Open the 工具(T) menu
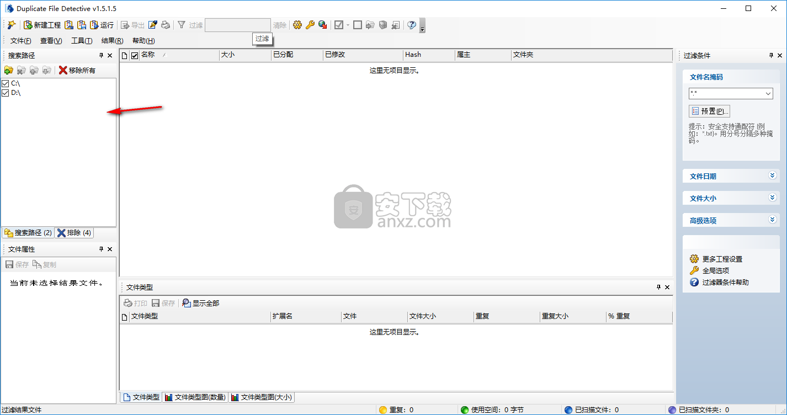 [82, 41]
